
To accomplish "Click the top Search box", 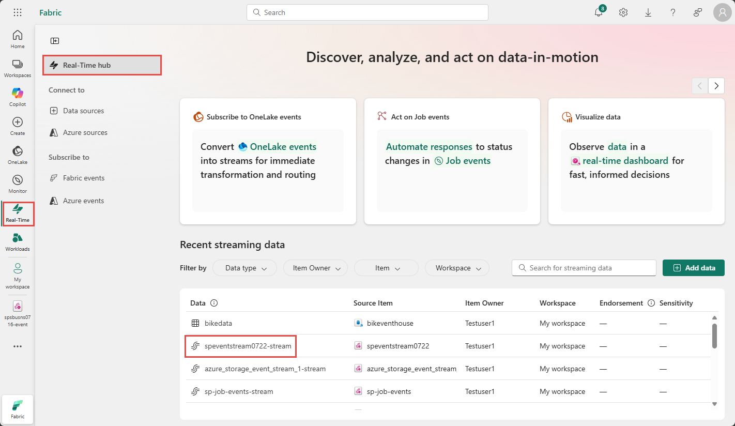I will [367, 12].
